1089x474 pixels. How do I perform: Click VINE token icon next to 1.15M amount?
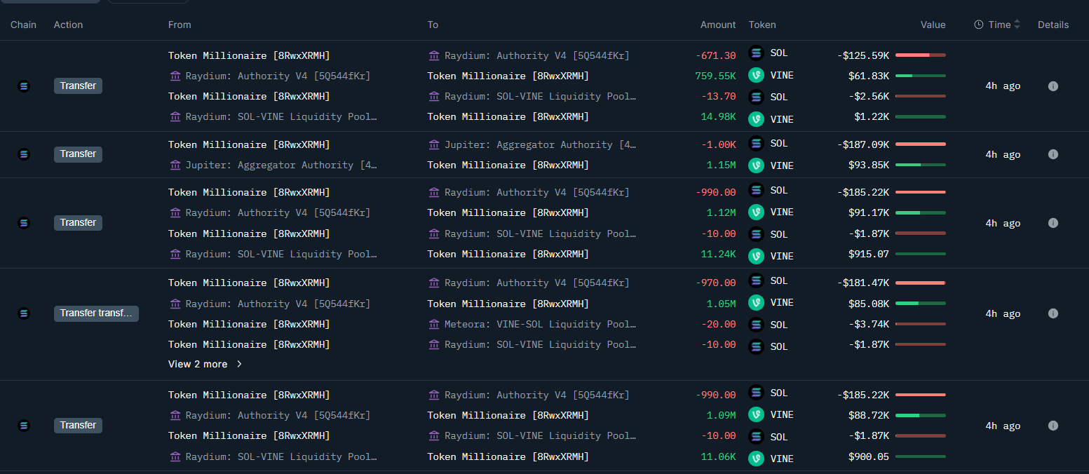click(x=756, y=165)
